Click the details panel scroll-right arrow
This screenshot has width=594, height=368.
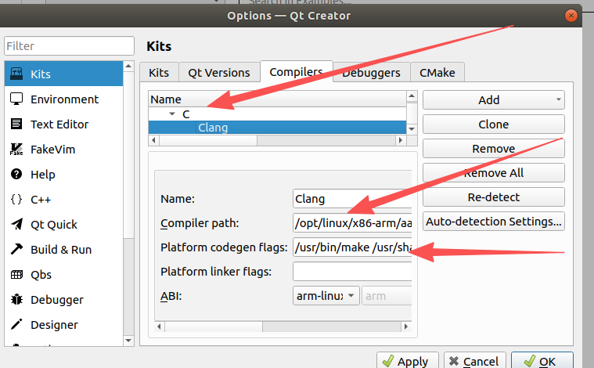406,327
